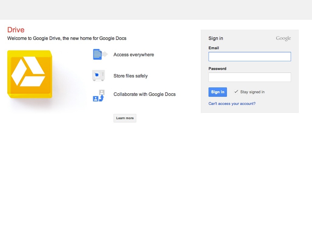Click the Store files safely vault icon
This screenshot has height=234, width=312.
pyautogui.click(x=98, y=76)
